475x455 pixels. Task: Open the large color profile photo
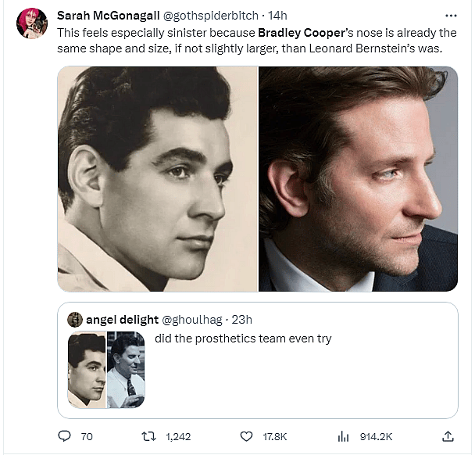[358, 179]
